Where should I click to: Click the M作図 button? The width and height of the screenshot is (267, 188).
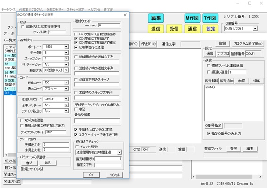(x=192, y=18)
